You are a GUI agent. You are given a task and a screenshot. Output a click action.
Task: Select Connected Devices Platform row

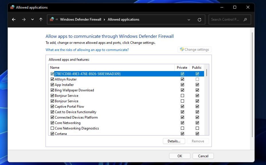pos(126,117)
